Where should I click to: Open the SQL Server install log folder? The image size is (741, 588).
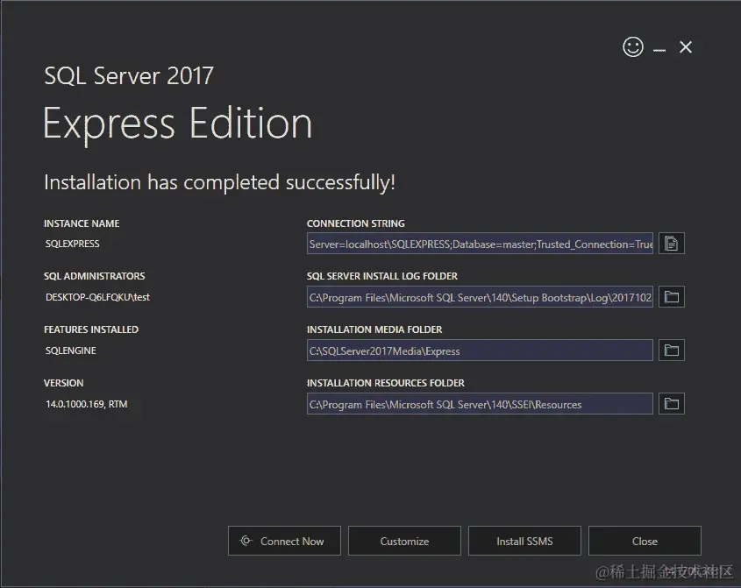672,296
